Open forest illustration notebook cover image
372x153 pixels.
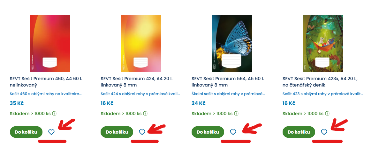tap(323, 43)
